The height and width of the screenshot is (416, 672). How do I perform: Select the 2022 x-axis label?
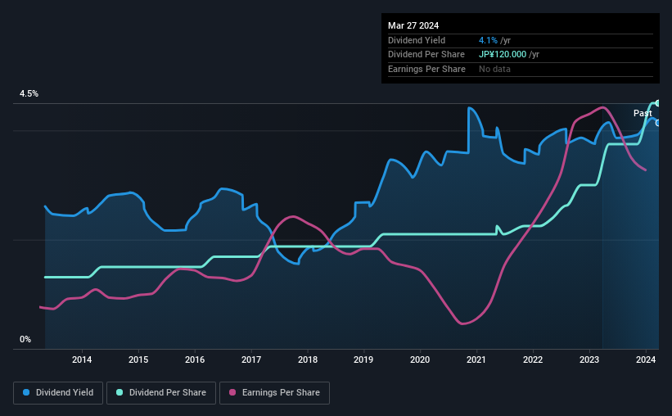point(533,359)
